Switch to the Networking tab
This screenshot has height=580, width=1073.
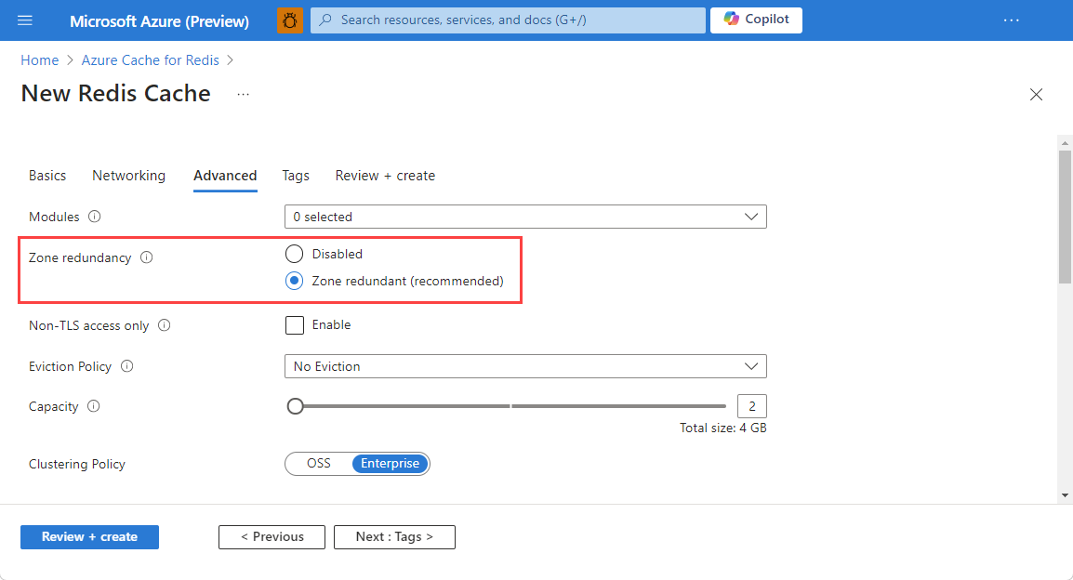128,176
